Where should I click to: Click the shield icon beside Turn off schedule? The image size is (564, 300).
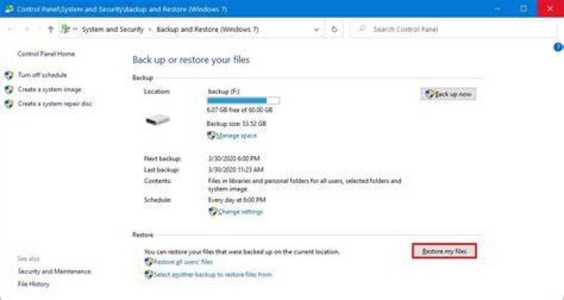[9, 75]
